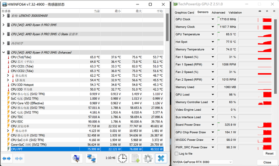The image size is (279, 166).
Task: Open the NVIDIA GeForce RTX 3080 selector
Action: tap(203, 162)
